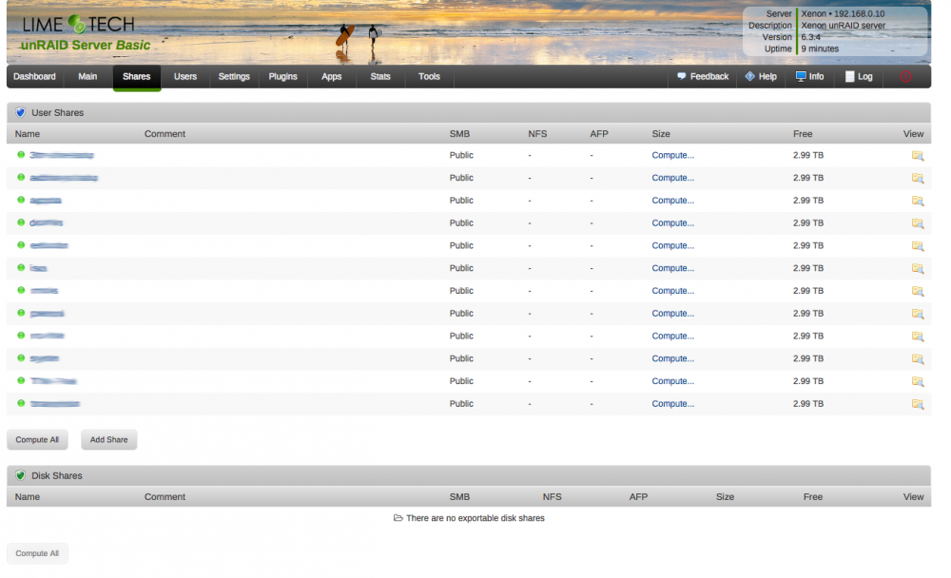Viewport: 951px width, 578px height.
Task: Open the Dashboard tab
Action: click(34, 76)
